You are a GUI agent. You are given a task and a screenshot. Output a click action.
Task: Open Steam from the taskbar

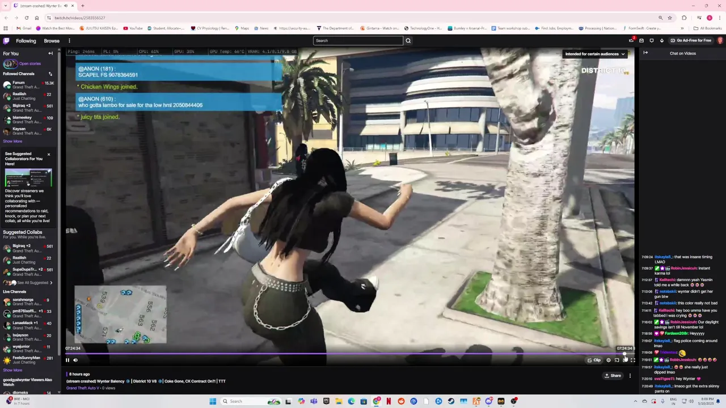click(451, 401)
